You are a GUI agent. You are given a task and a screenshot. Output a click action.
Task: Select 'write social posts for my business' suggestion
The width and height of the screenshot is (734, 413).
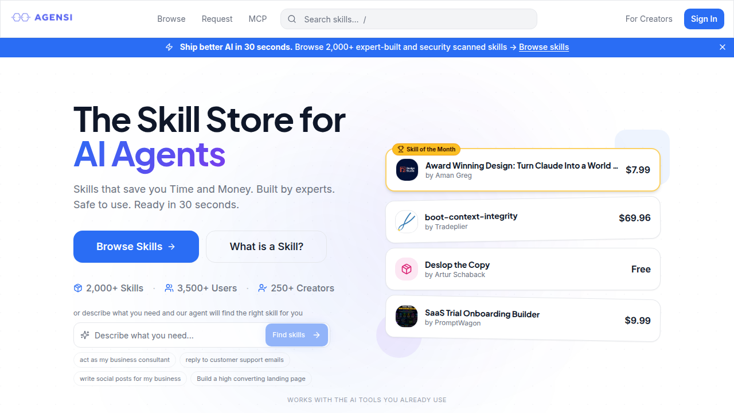point(130,379)
